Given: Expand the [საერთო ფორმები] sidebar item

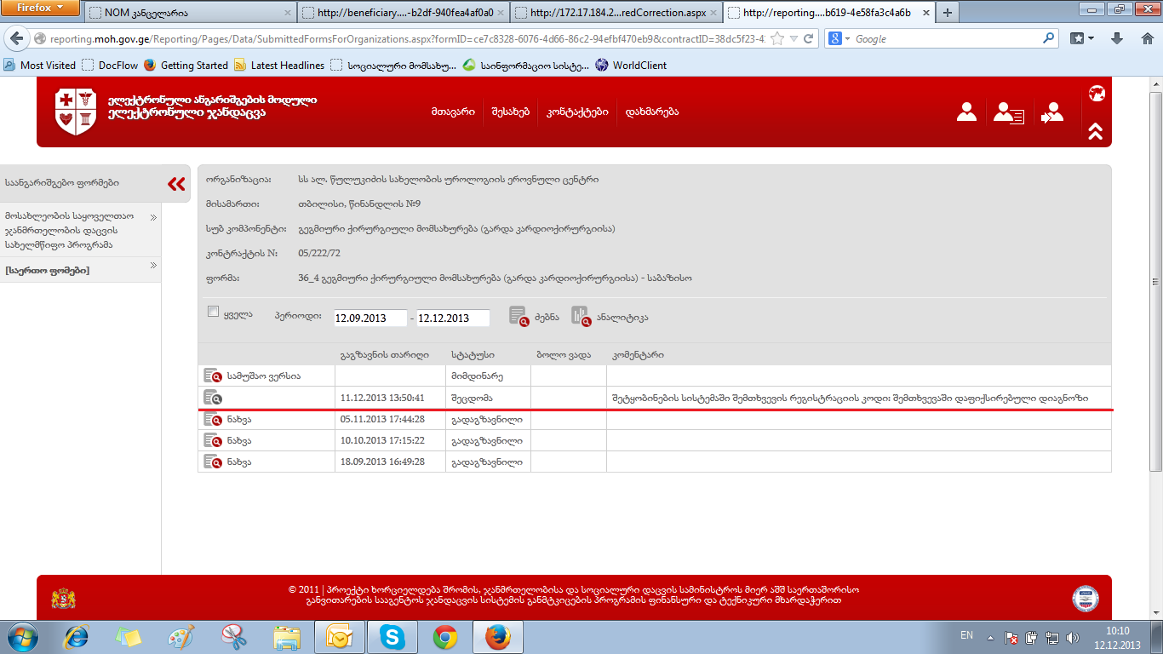Looking at the screenshot, I should 154,267.
